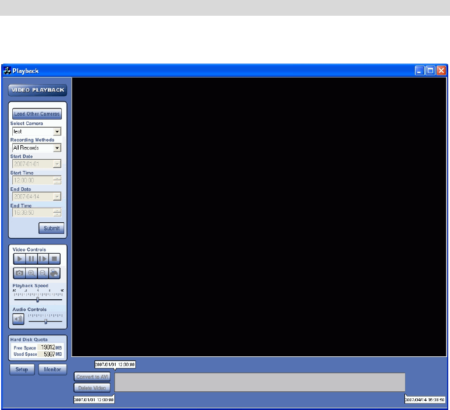The height and width of the screenshot is (410, 450).
Task: Click the Recording Methods label
Action: coord(33,139)
